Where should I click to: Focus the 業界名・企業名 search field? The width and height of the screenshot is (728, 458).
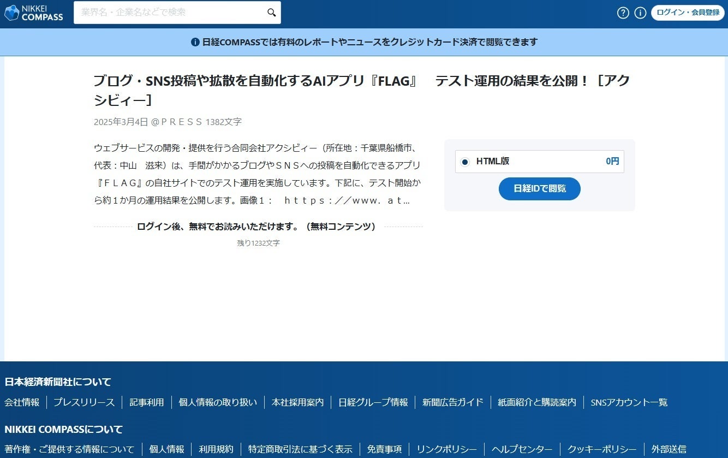point(169,13)
